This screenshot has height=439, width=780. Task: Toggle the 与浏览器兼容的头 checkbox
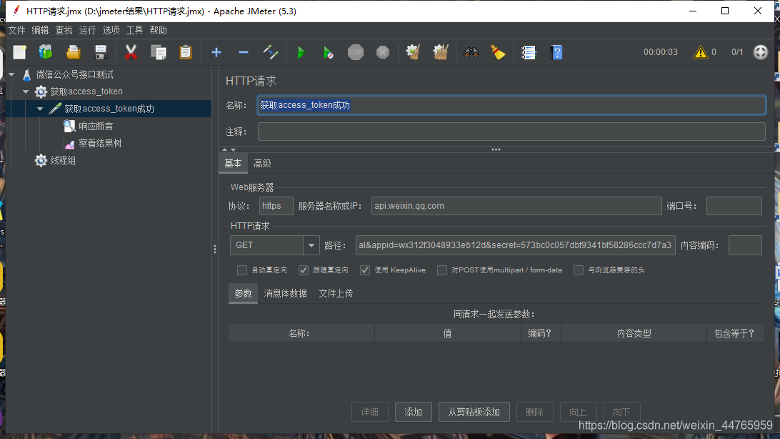point(579,270)
